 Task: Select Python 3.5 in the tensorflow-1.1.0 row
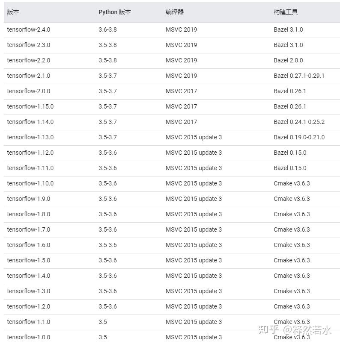point(103,322)
